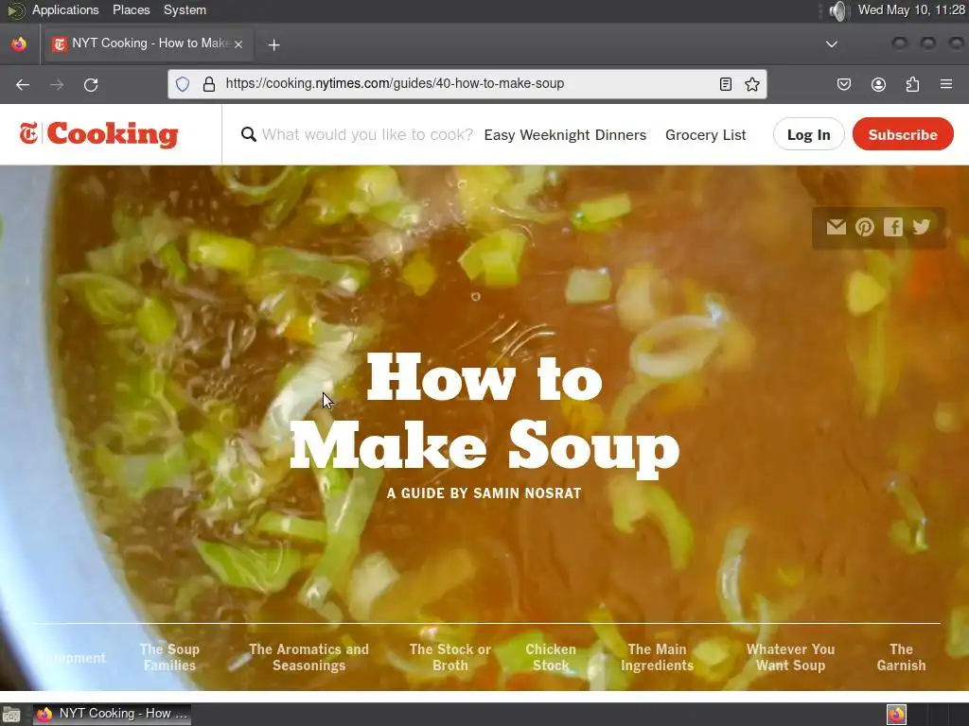Share the guide on Twitter
969x726 pixels.
[x=922, y=227]
